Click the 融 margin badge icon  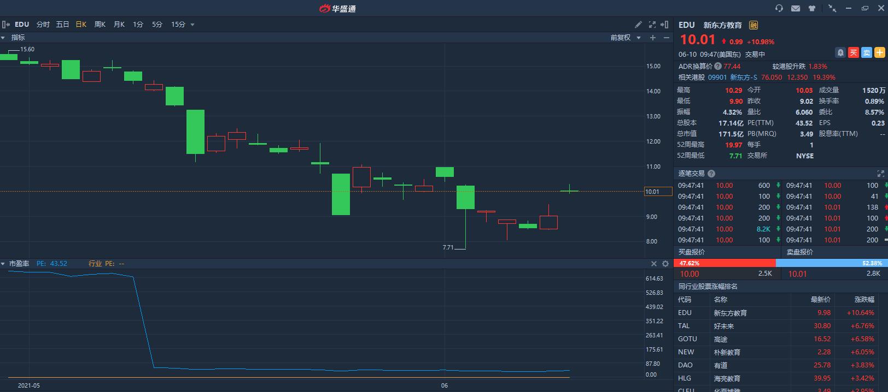[753, 25]
